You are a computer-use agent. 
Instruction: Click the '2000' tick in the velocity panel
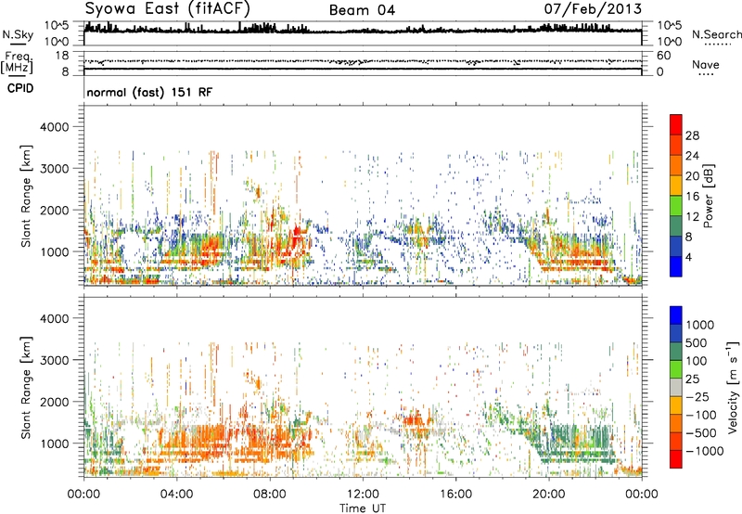[54, 402]
